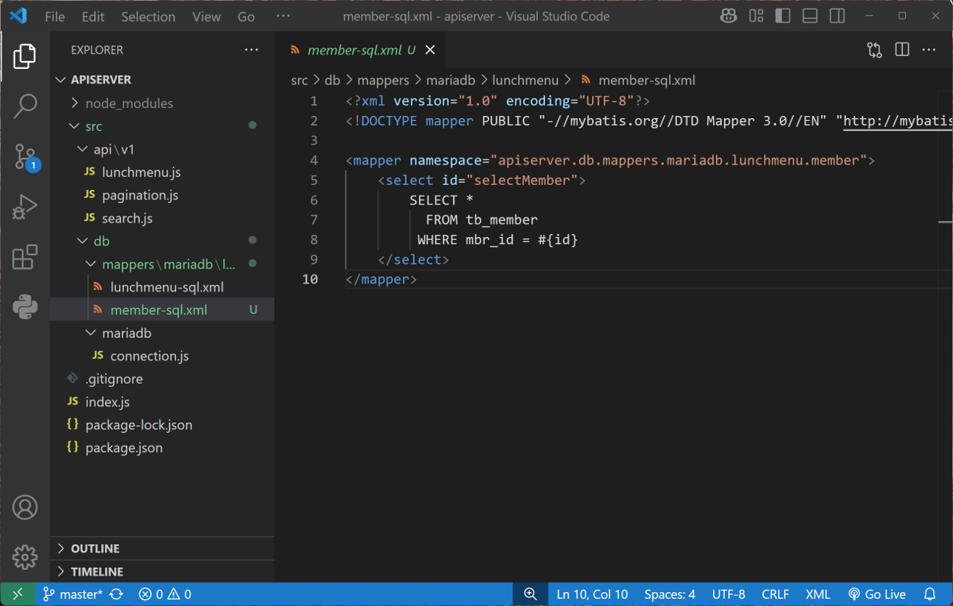953x606 pixels.
Task: Open the Accounts menu icon
Action: click(24, 508)
